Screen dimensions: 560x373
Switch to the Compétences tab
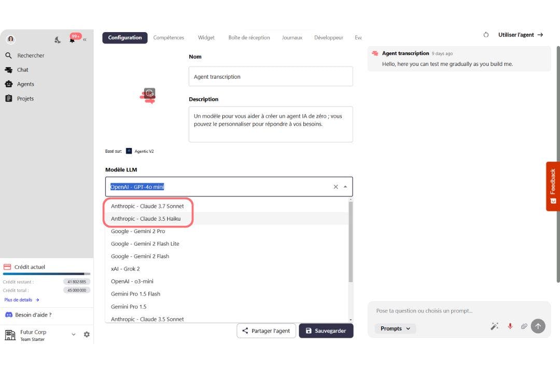[169, 37]
